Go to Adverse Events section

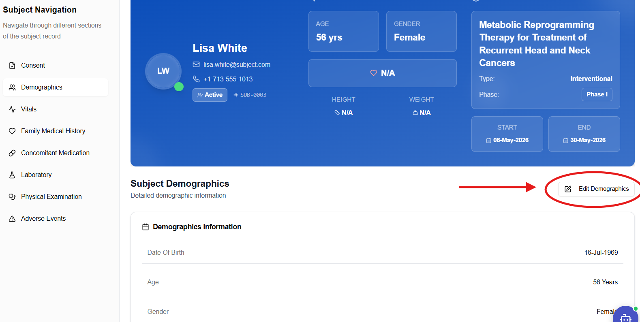click(x=56, y=218)
